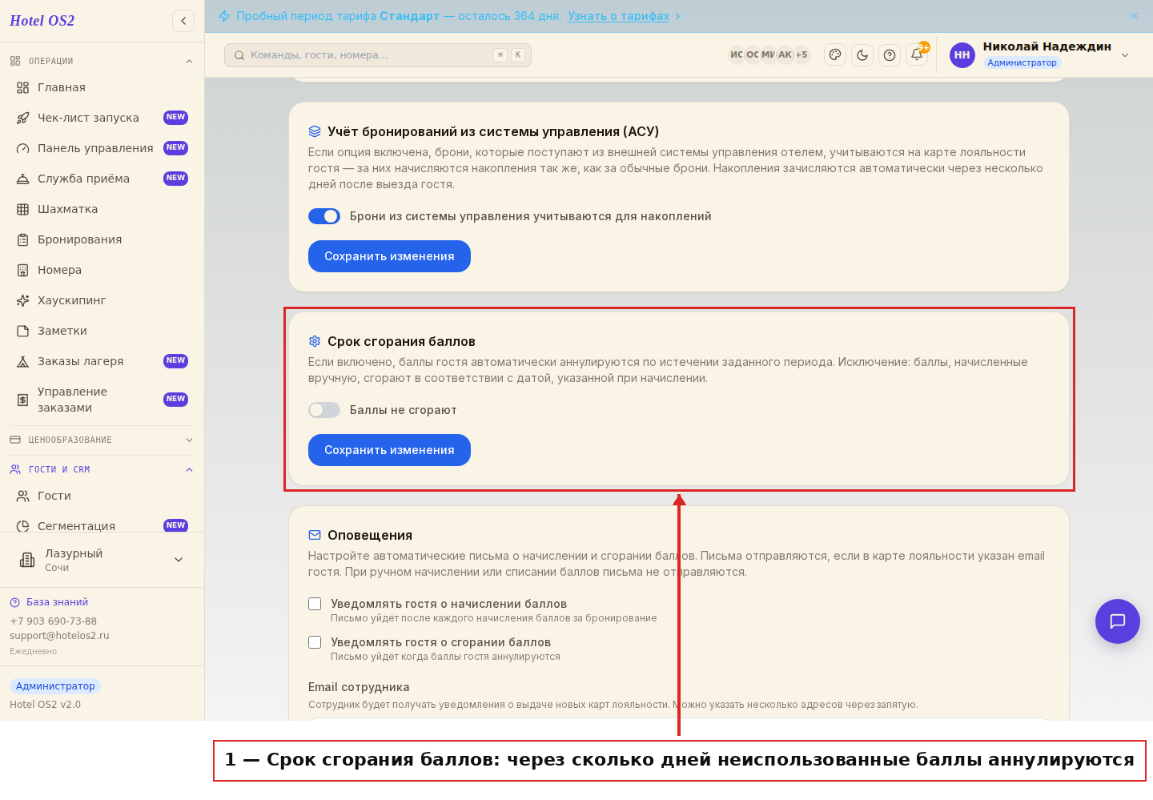Image resolution: width=1153 pixels, height=800 pixels.
Task: Click the Администратор role badge in the sidebar footer
Action: 55,686
